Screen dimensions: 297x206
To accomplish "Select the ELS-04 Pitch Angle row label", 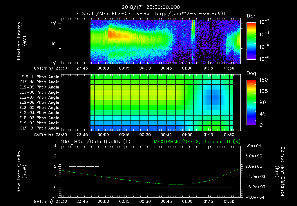I will coord(39,113).
